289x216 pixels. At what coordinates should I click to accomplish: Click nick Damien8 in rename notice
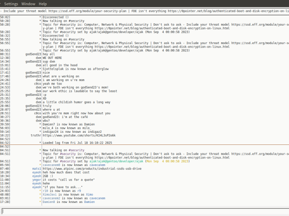coord(49,202)
